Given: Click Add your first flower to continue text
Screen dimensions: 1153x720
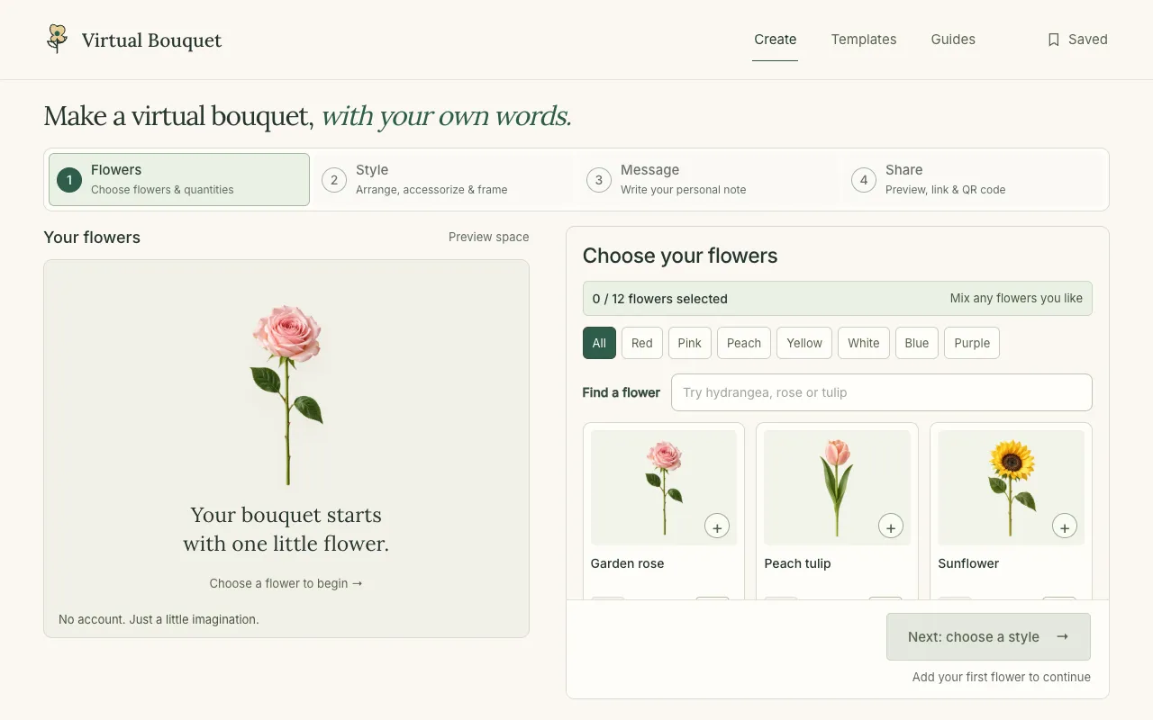Looking at the screenshot, I should pyautogui.click(x=1002, y=677).
